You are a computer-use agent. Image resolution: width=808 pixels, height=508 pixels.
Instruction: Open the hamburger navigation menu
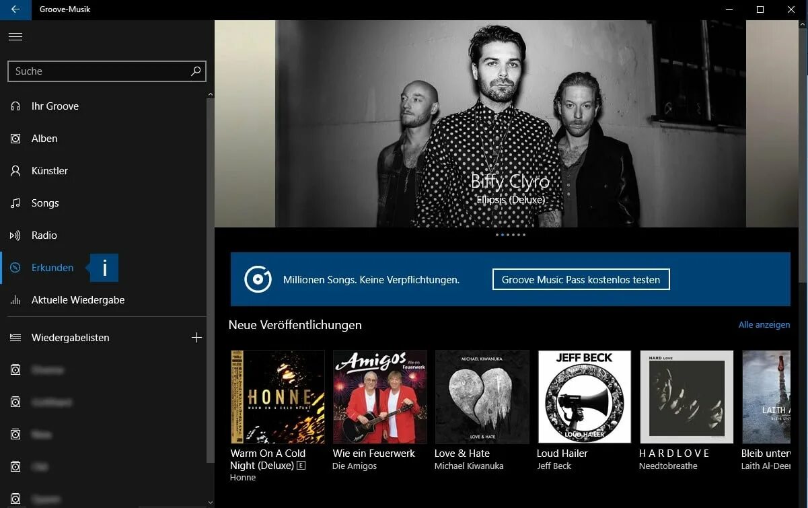click(15, 37)
